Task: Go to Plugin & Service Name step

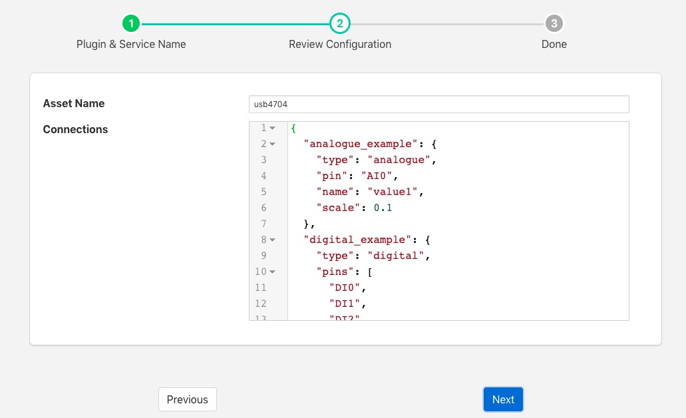Action: [131, 44]
